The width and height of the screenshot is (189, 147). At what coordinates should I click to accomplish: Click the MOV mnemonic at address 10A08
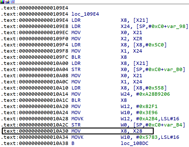(x=76, y=76)
